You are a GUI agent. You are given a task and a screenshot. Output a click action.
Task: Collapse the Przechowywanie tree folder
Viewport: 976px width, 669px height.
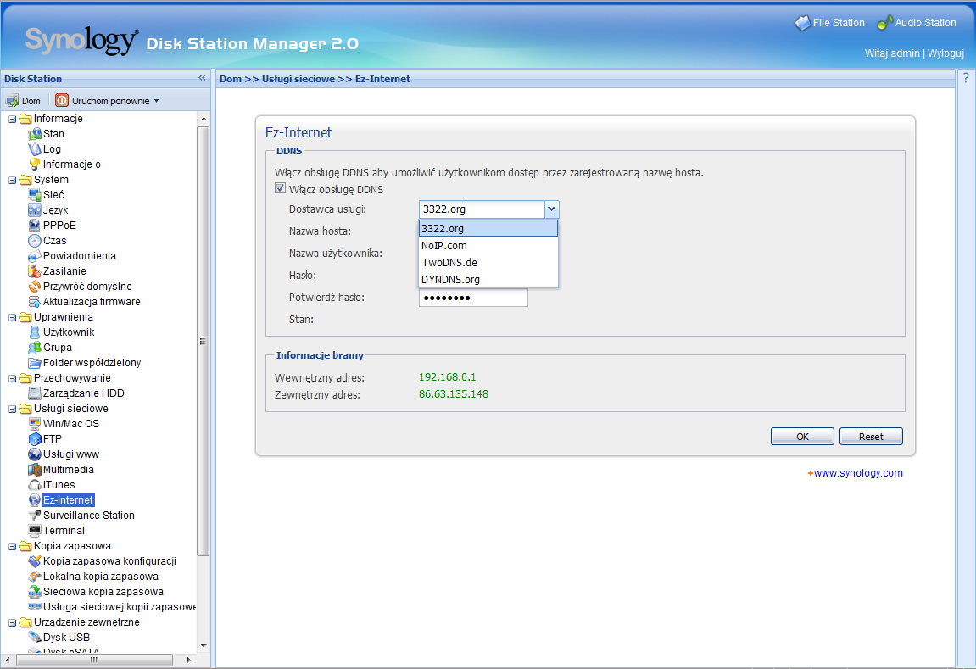[12, 378]
